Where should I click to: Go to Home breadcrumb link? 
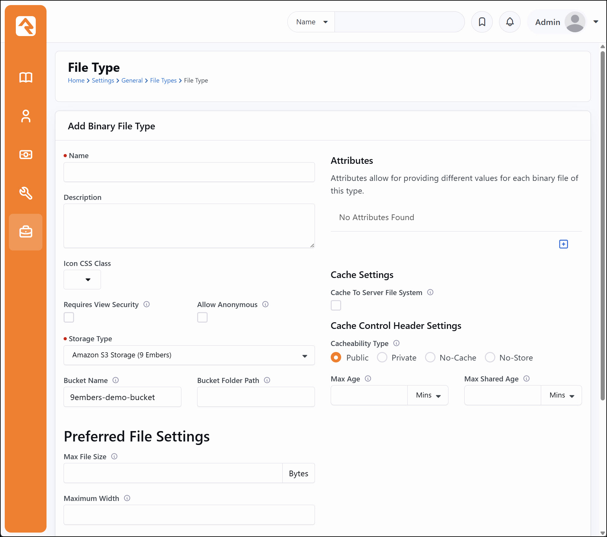pyautogui.click(x=76, y=80)
